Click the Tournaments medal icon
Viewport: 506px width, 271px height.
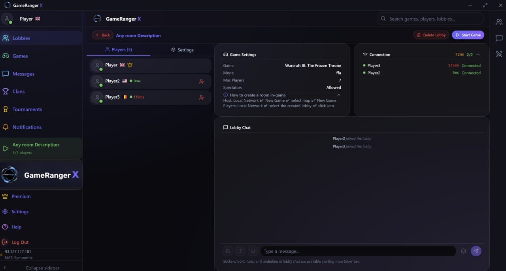(x=6, y=109)
